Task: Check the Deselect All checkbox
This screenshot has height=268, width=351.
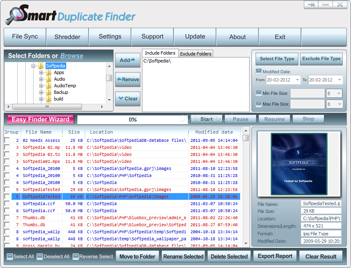Action: click(40, 256)
